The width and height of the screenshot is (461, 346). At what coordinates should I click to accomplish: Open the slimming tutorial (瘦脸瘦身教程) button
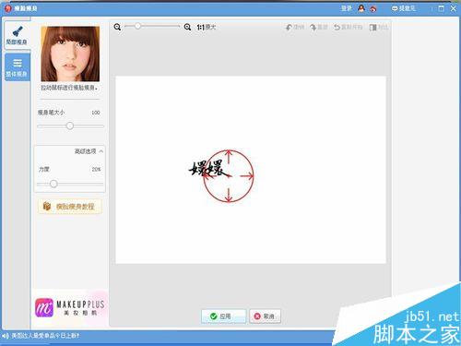(70, 207)
